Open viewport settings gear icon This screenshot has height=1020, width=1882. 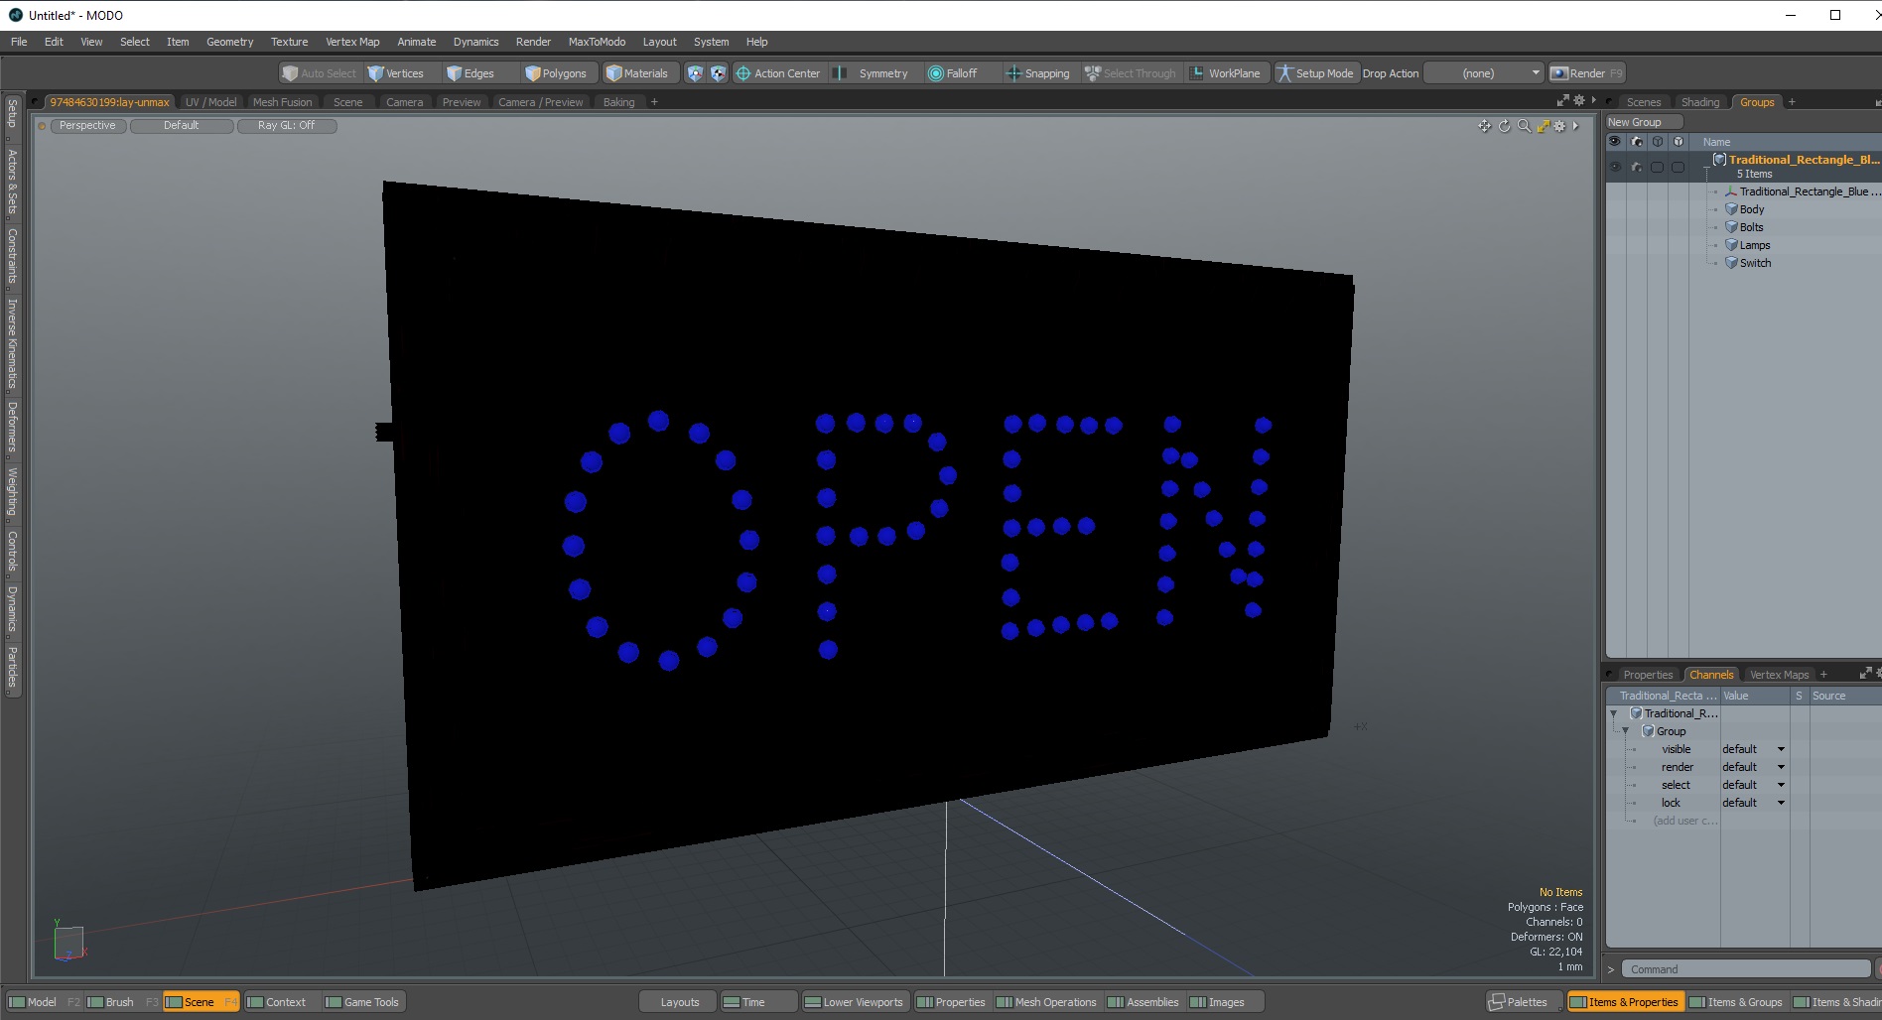tap(1559, 126)
